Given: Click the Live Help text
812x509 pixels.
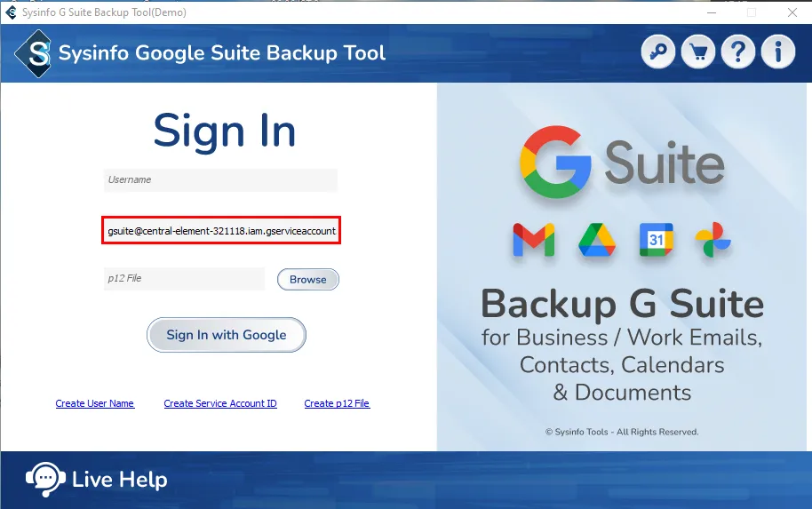Looking at the screenshot, I should (119, 481).
